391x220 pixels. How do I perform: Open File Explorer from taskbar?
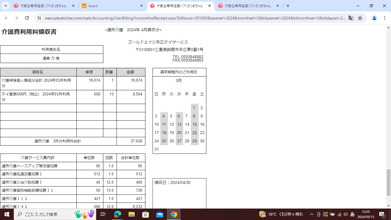(132, 214)
